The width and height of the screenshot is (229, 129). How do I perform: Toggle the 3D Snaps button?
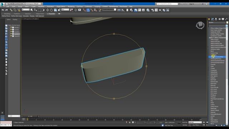pos(84,10)
